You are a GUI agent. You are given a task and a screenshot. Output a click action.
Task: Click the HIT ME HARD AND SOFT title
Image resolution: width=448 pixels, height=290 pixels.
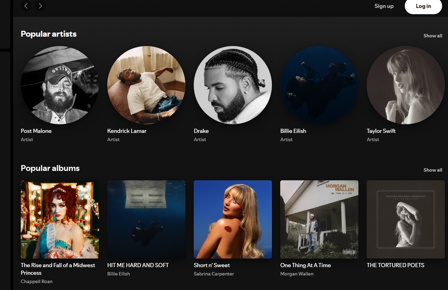click(x=138, y=265)
